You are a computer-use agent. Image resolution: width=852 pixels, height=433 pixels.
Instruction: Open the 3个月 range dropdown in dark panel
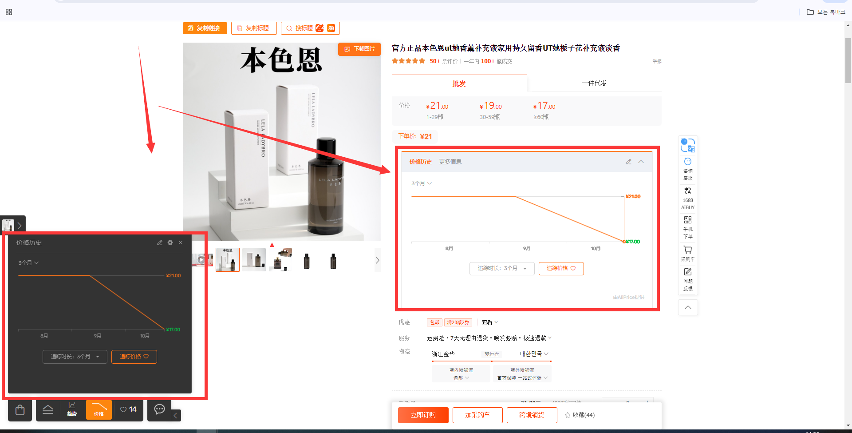pyautogui.click(x=28, y=262)
